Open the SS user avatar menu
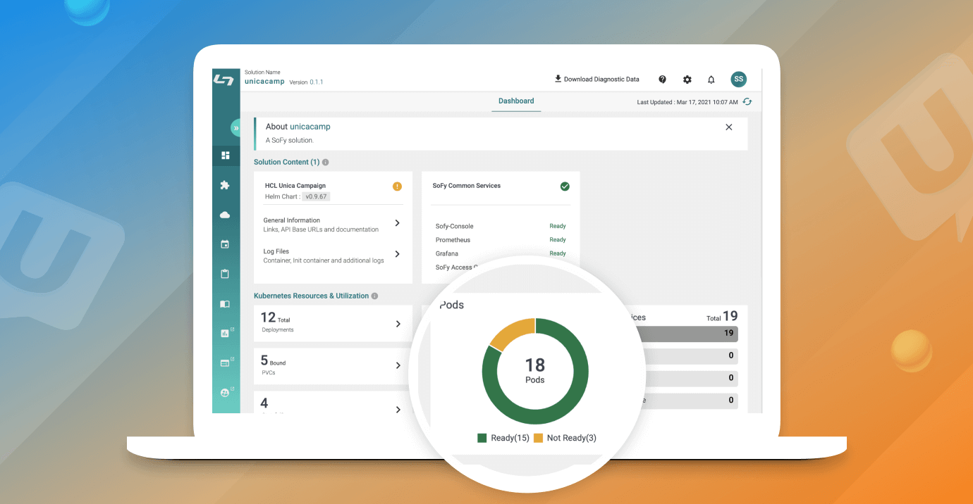 pos(738,79)
